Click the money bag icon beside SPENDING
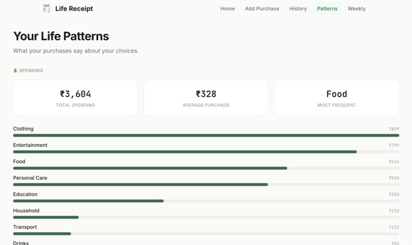This screenshot has width=412, height=245. click(15, 70)
